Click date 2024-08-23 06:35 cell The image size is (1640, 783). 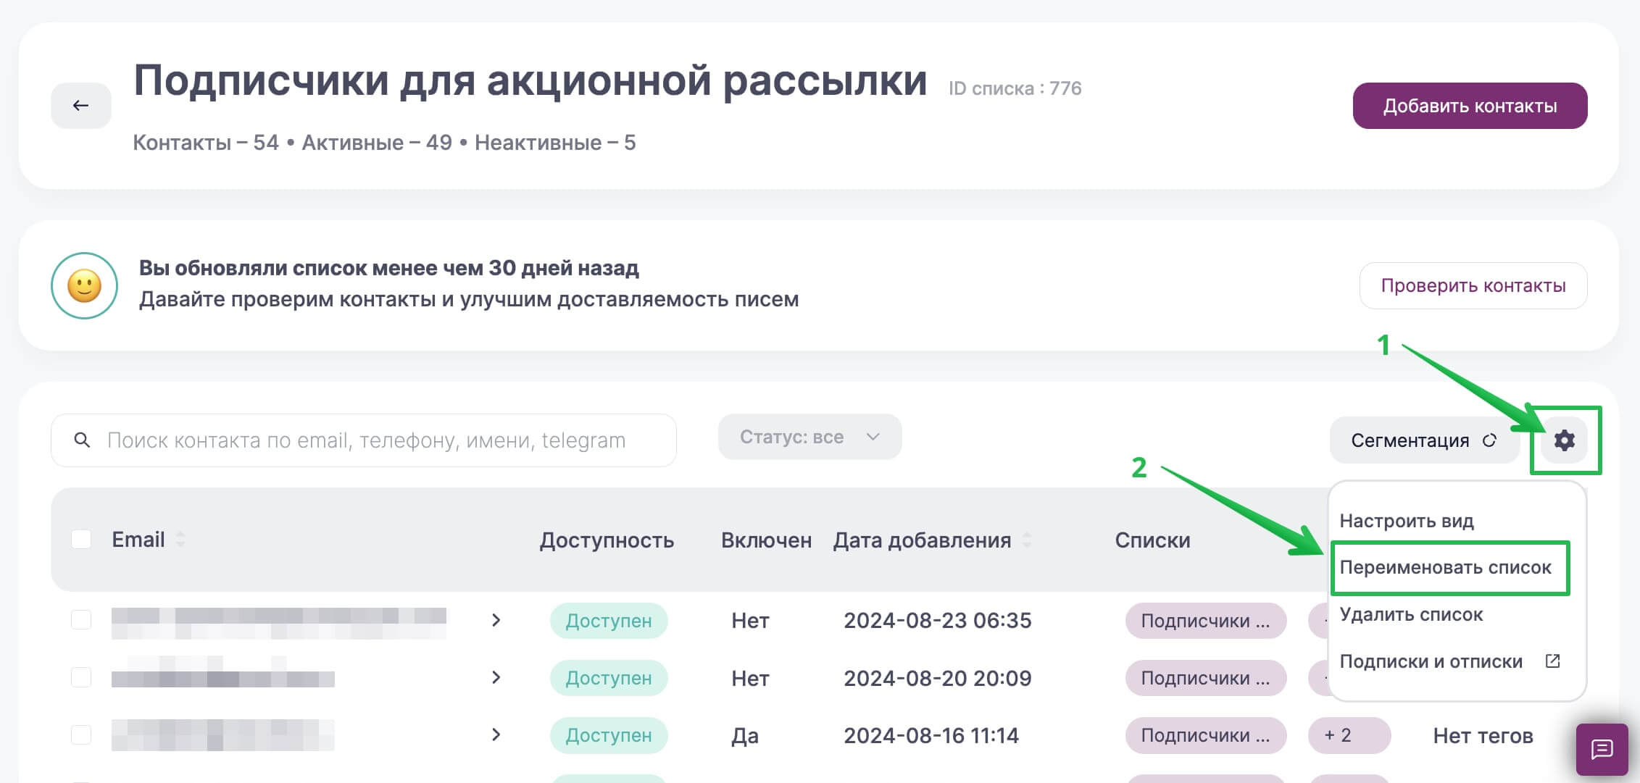point(937,621)
